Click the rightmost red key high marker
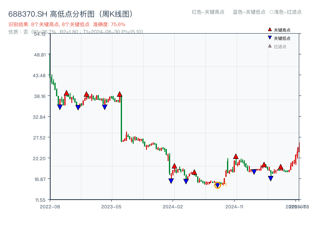 [x=281, y=167]
